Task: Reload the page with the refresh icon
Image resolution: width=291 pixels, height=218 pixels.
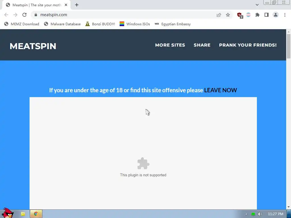Action: (24, 15)
